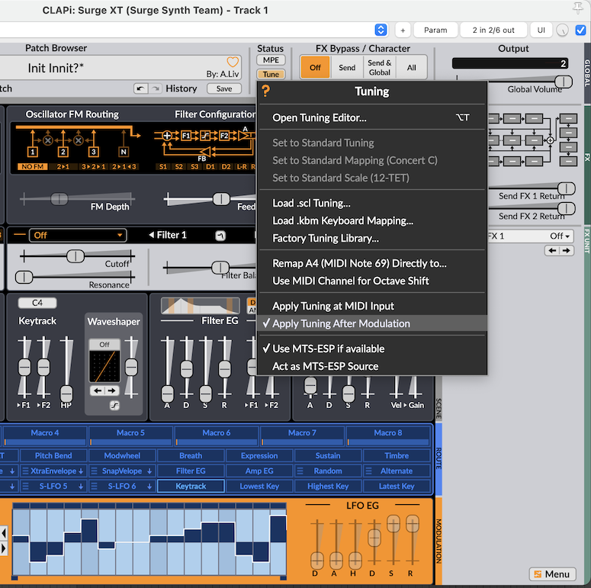Open the Filter 1 type dropdown showing Off
The height and width of the screenshot is (588, 591).
click(x=78, y=236)
